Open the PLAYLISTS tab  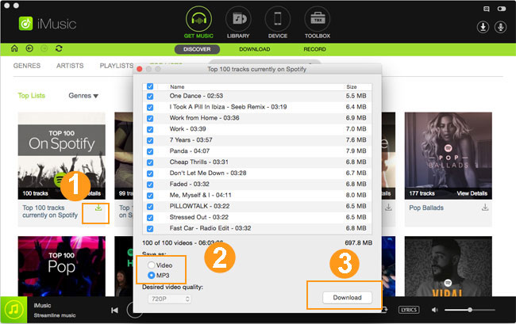pyautogui.click(x=117, y=66)
